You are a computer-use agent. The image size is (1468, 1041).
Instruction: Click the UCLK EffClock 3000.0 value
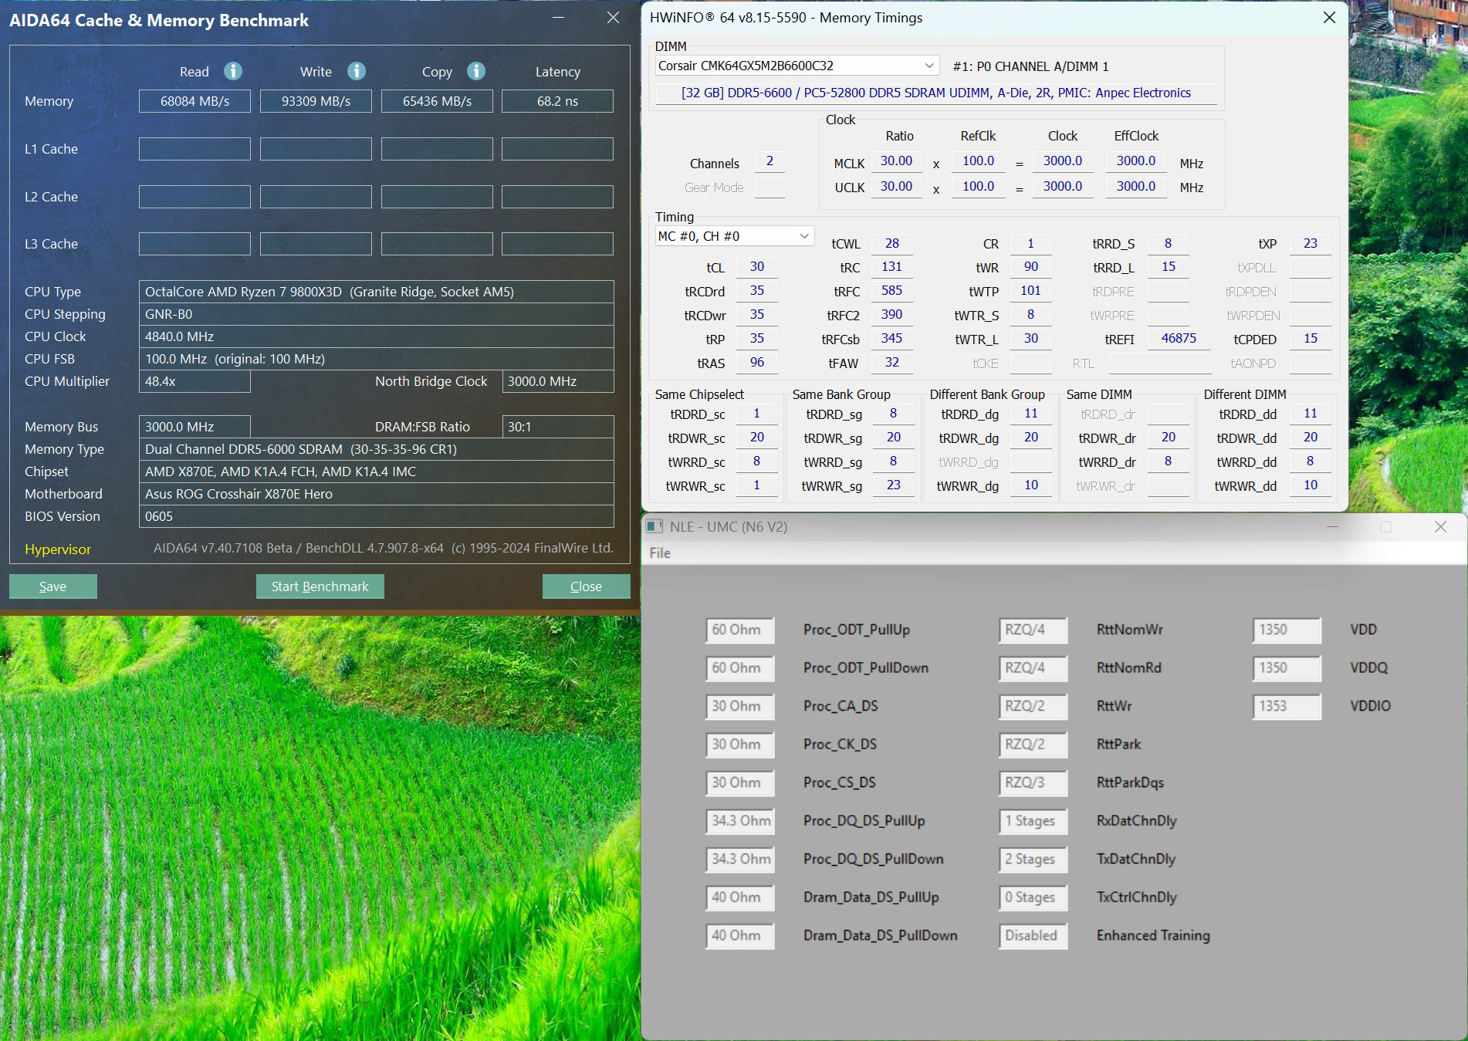click(x=1136, y=187)
